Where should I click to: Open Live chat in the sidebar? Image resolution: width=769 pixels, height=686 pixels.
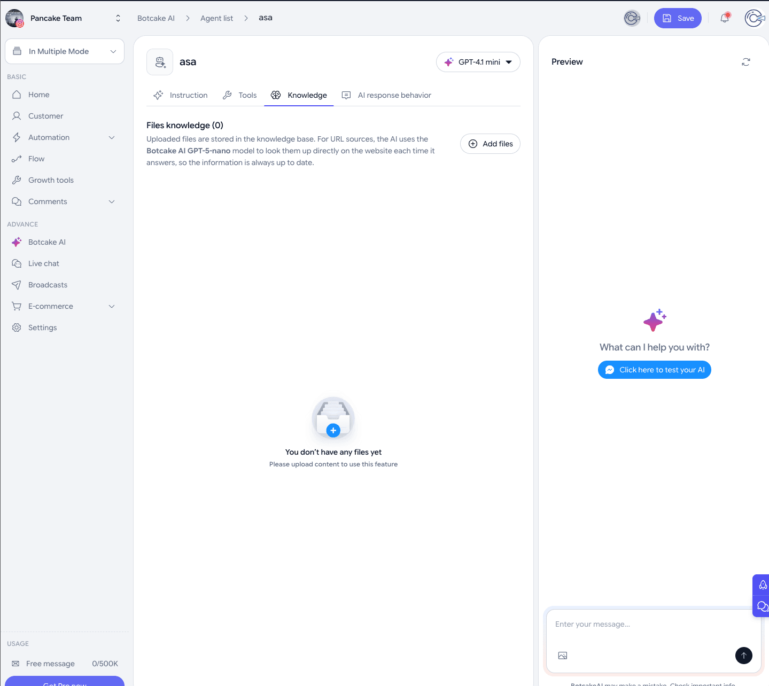pyautogui.click(x=65, y=263)
